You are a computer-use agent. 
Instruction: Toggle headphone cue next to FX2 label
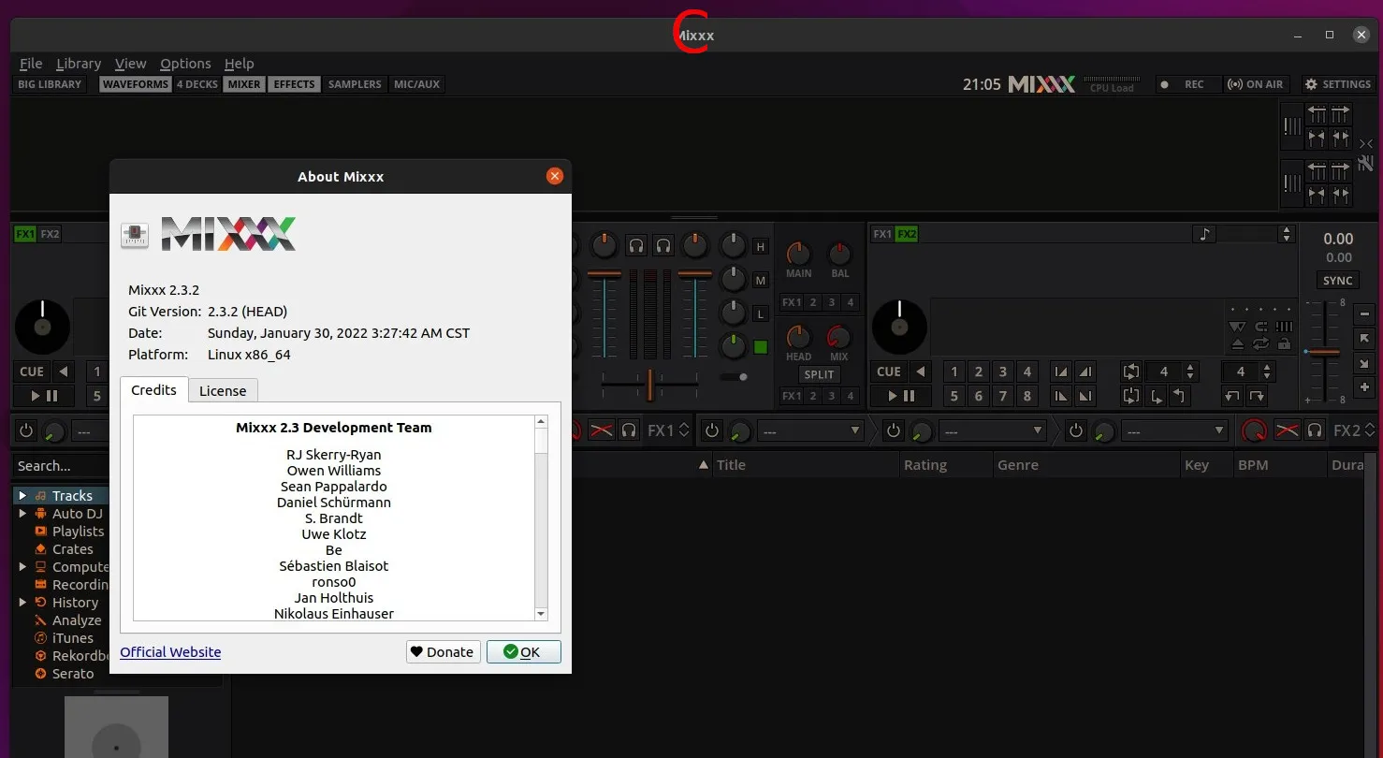click(x=1315, y=430)
